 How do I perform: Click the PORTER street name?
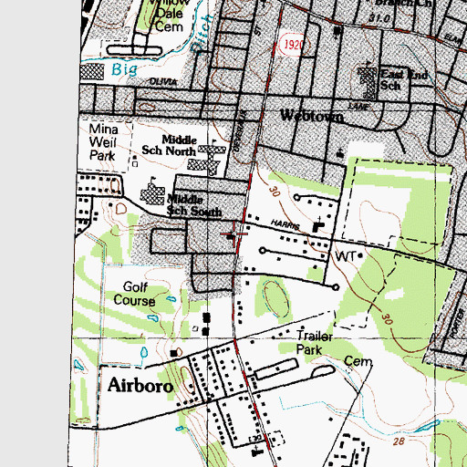(457, 324)
